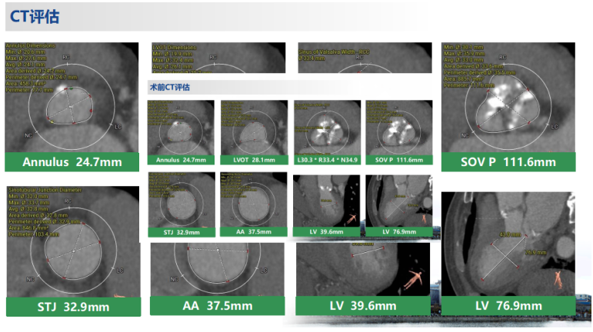Viewport: 593px width, 332px height.
Task: Click the orientation figure in large LV 76.9mm image
Action: [x=558, y=279]
